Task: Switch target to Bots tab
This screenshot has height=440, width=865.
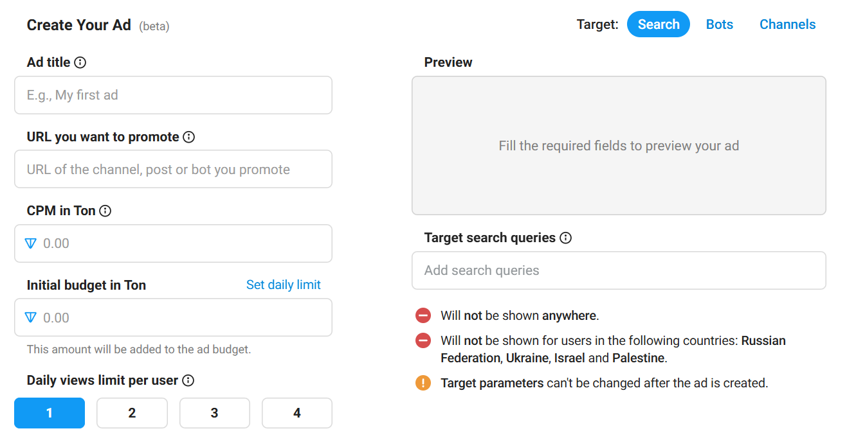Action: coord(720,24)
